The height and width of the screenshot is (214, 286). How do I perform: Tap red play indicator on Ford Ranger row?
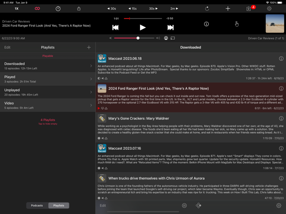click(x=99, y=108)
